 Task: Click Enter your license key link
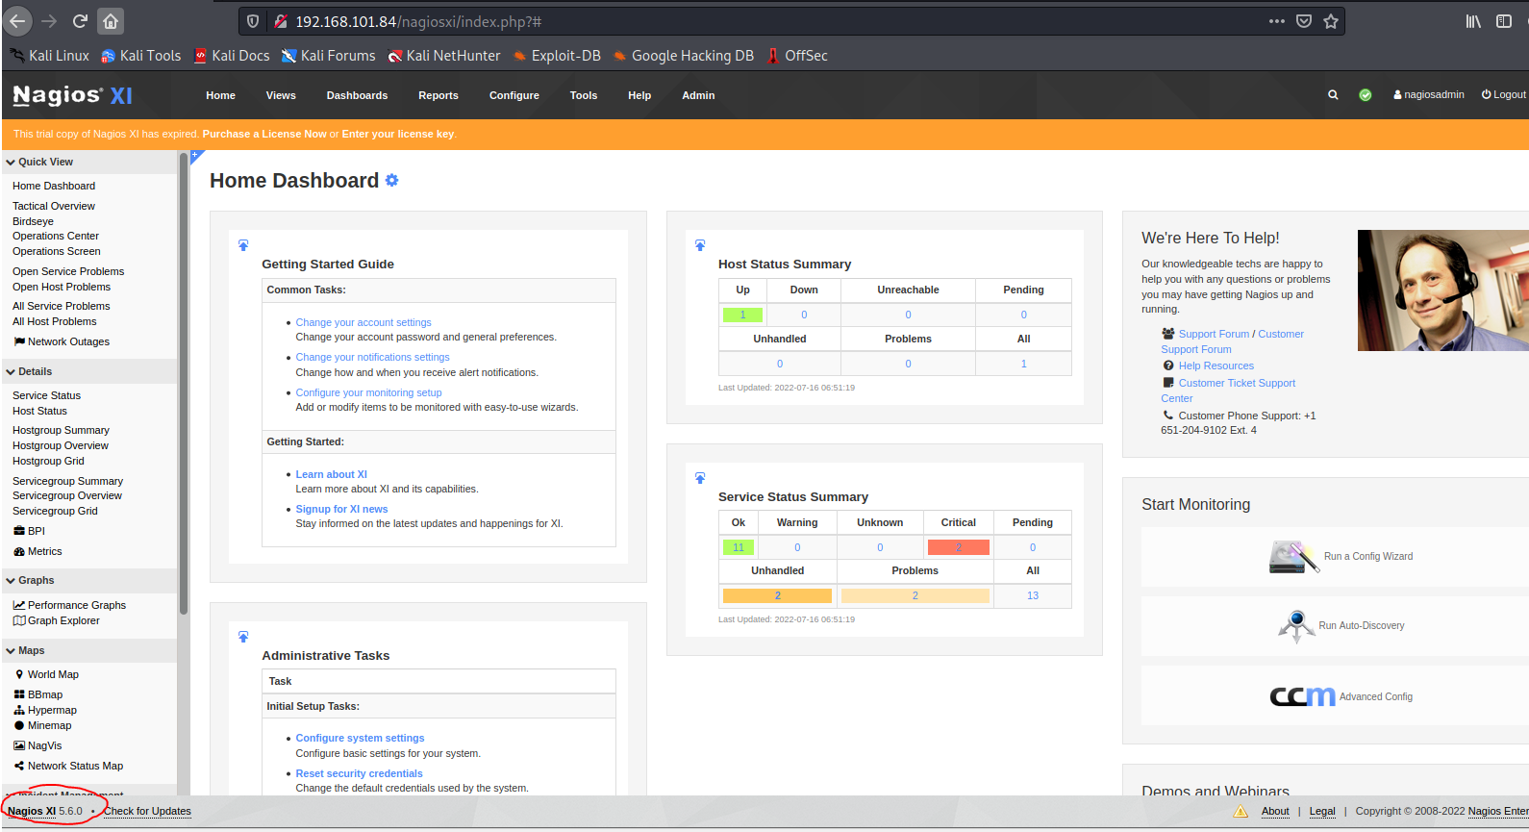coord(398,134)
